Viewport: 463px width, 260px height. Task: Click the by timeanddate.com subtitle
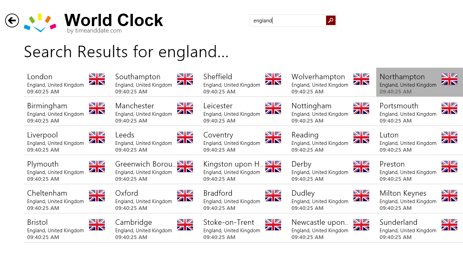click(x=94, y=31)
